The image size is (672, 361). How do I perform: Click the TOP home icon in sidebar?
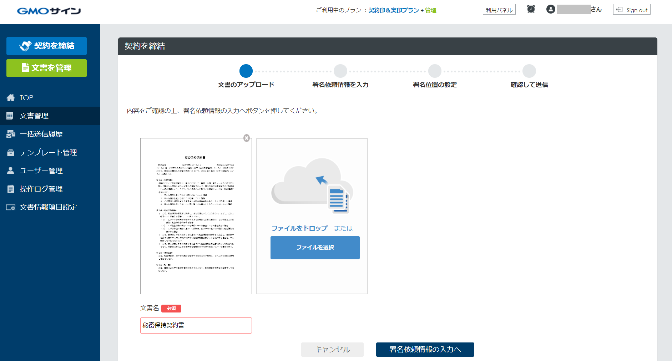(11, 98)
